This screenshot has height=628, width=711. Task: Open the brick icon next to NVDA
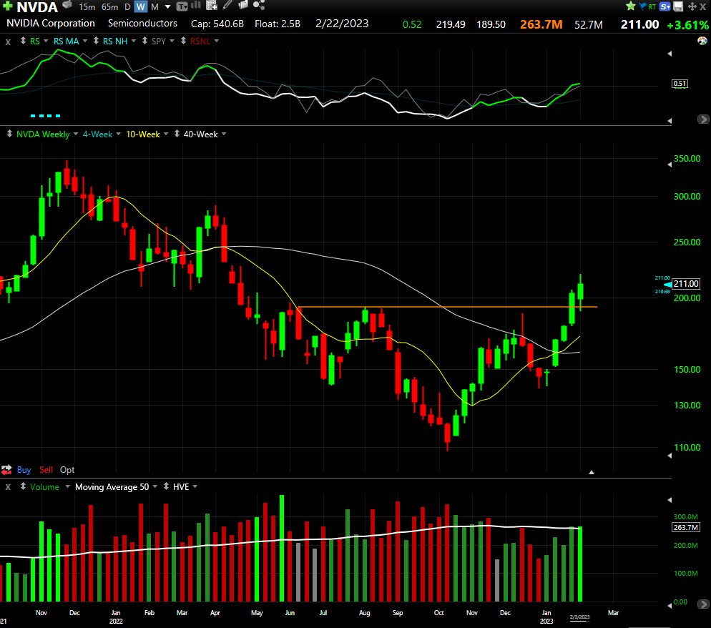tap(67, 5)
